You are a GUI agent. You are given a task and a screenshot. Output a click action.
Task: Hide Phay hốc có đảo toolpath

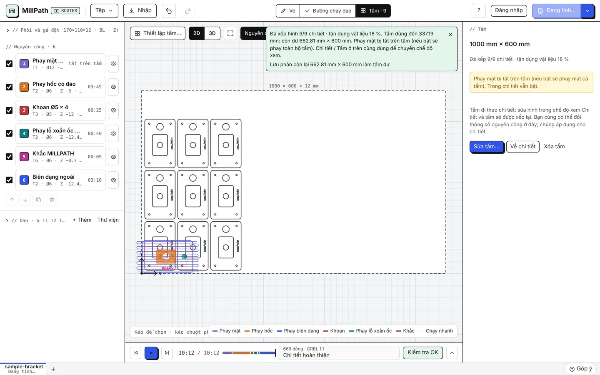pyautogui.click(x=113, y=87)
